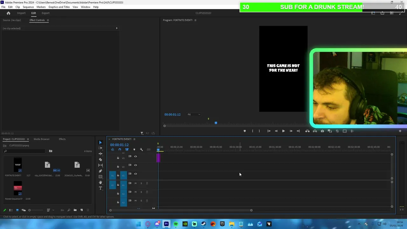The width and height of the screenshot is (407, 229).
Task: Select the Ripple Edit tool
Action: click(x=100, y=154)
